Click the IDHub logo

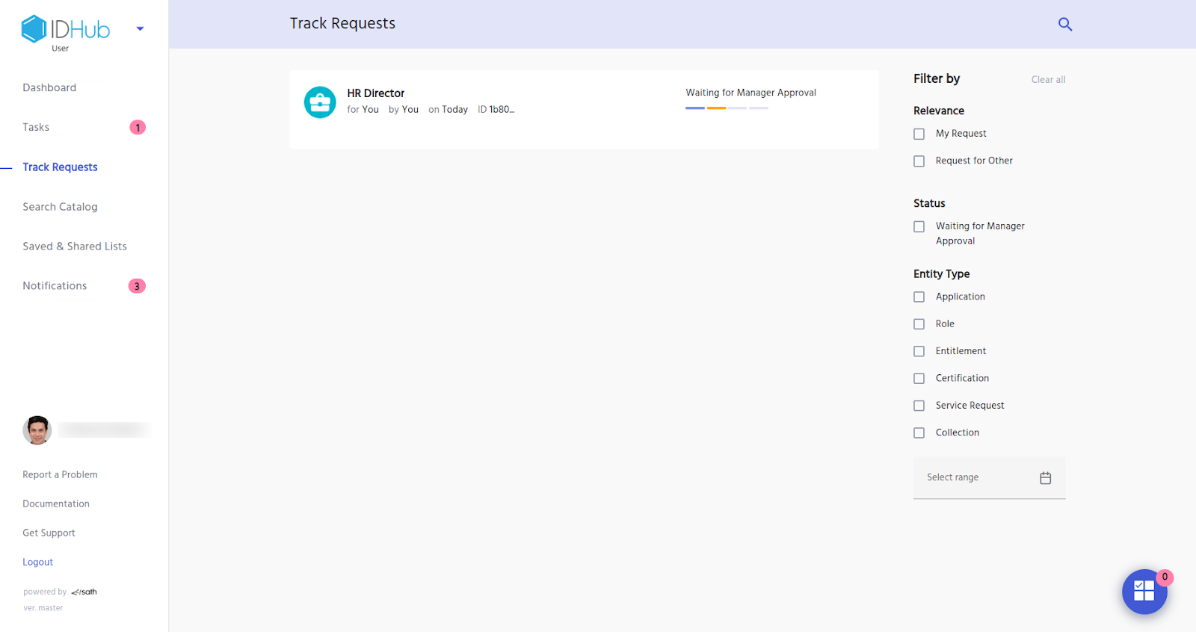[x=66, y=30]
